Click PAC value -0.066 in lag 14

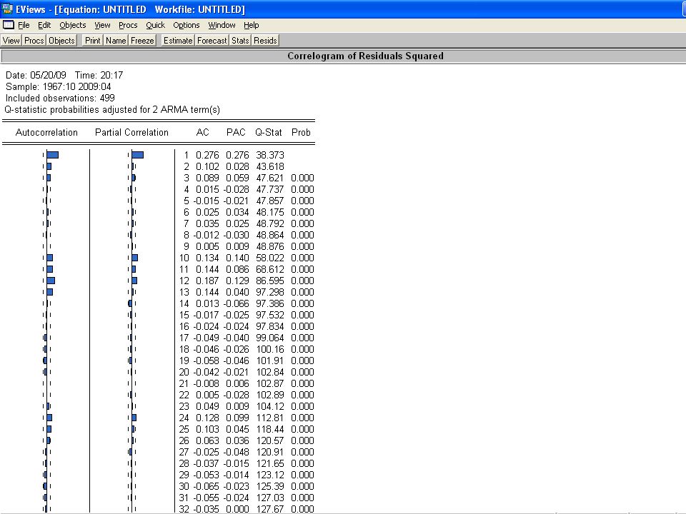point(237,303)
